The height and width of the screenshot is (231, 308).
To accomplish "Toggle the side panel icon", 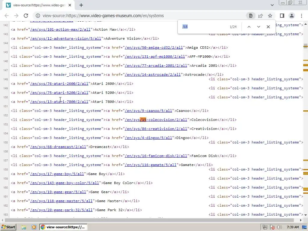I will [x=282, y=16].
